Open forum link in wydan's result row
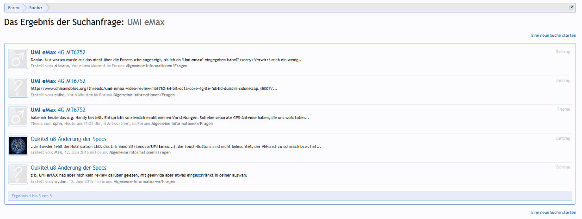This screenshot has height=219, width=582. tap(144, 182)
